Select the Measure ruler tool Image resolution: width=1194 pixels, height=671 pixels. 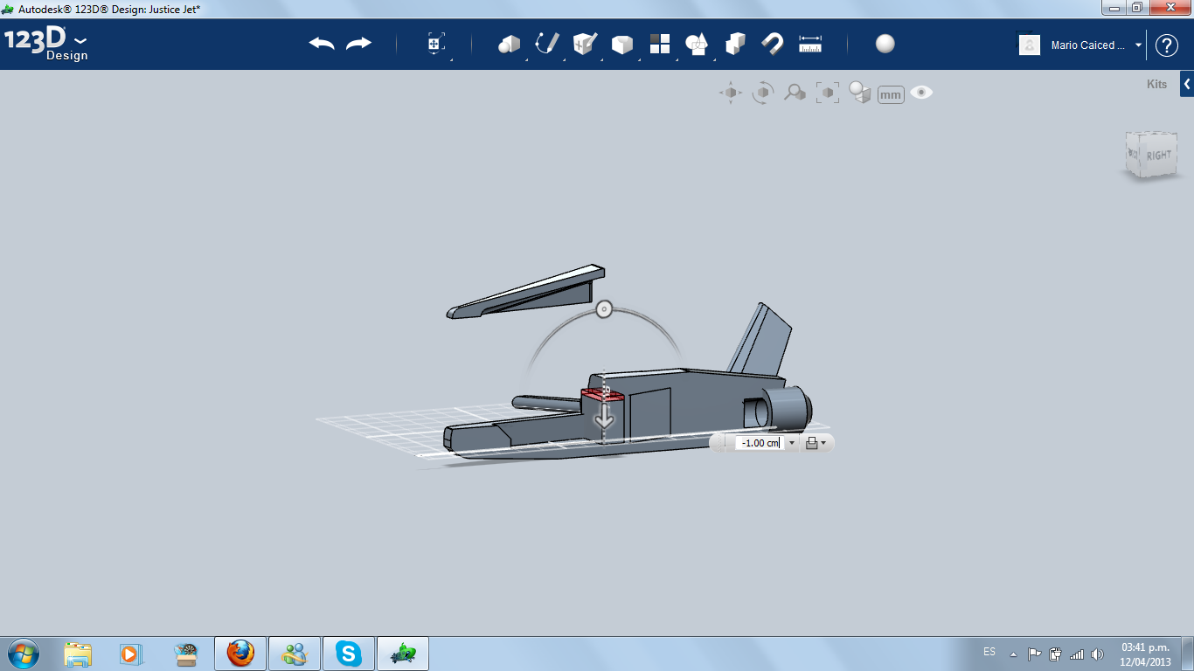tap(810, 44)
